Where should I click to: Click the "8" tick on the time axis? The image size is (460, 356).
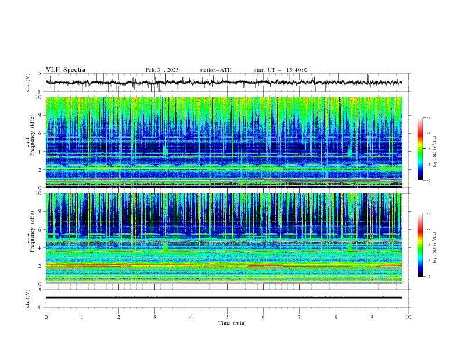coord(336,317)
